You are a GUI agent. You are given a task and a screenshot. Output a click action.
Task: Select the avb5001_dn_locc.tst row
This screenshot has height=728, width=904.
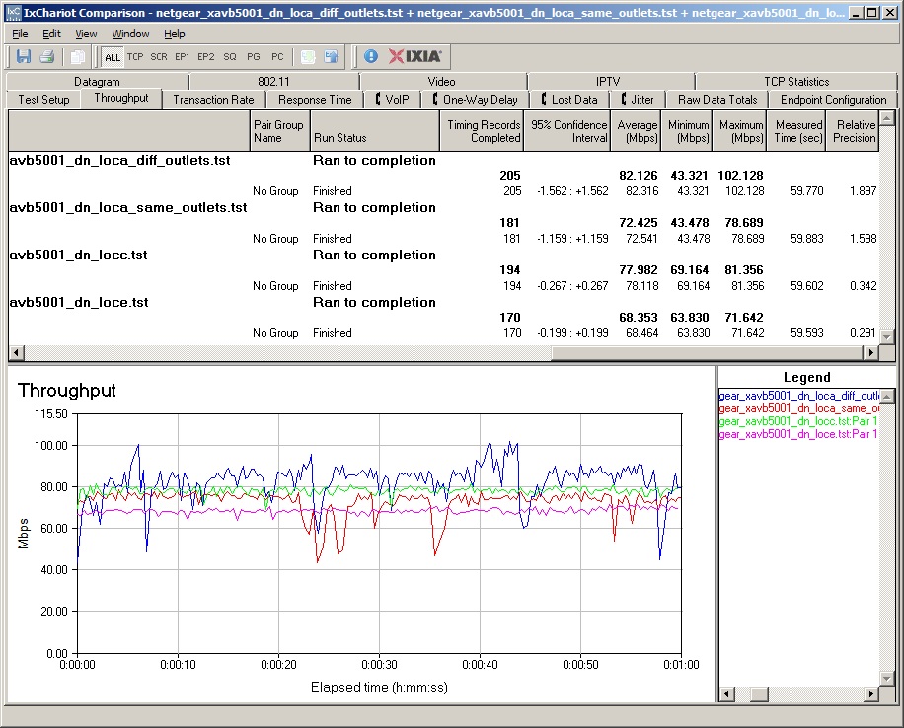point(443,255)
